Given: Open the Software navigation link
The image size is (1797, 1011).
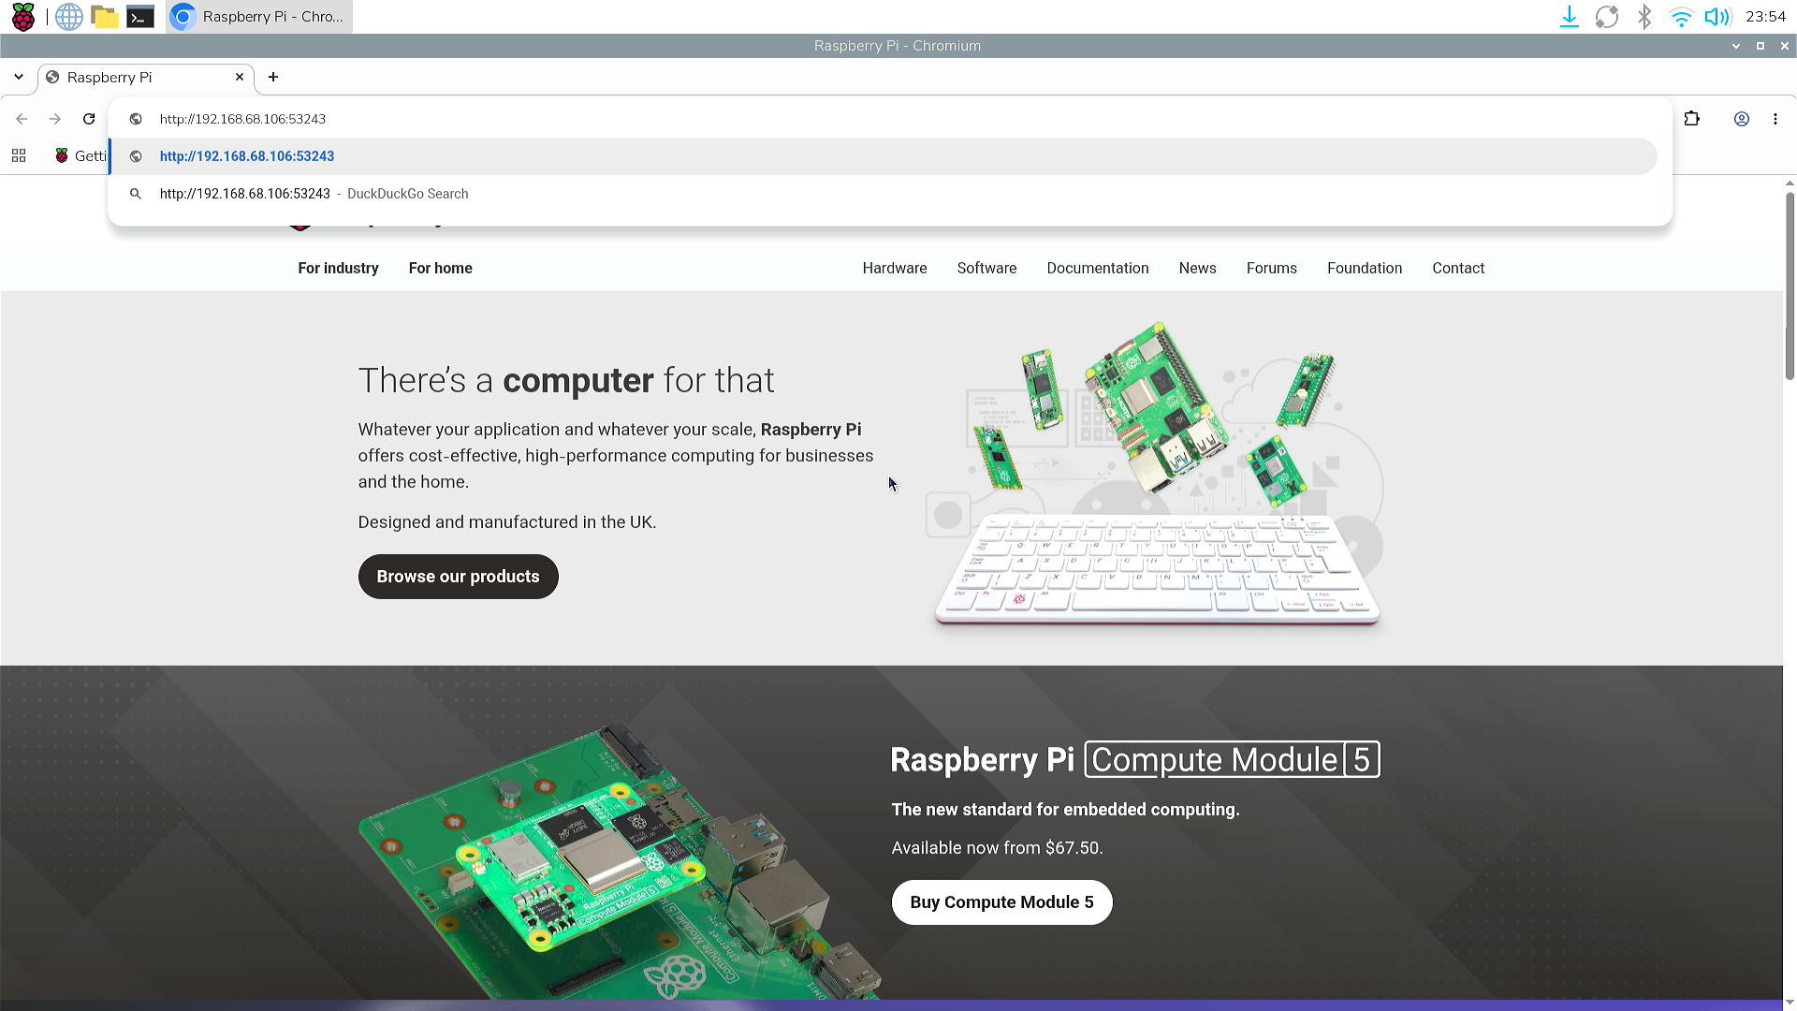Looking at the screenshot, I should tap(986, 269).
